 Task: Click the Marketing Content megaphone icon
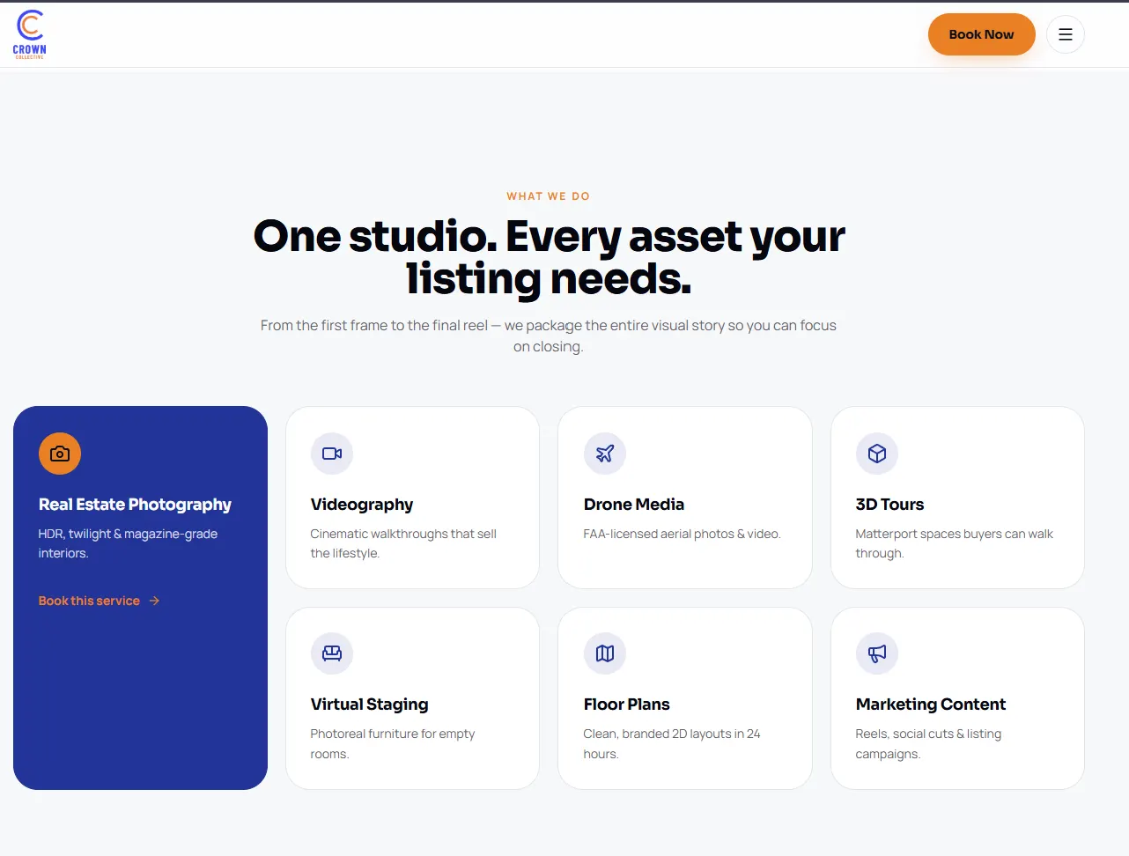[877, 653]
